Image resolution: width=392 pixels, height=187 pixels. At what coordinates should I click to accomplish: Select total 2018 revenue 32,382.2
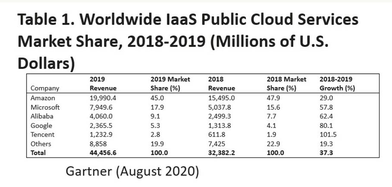pos(222,153)
